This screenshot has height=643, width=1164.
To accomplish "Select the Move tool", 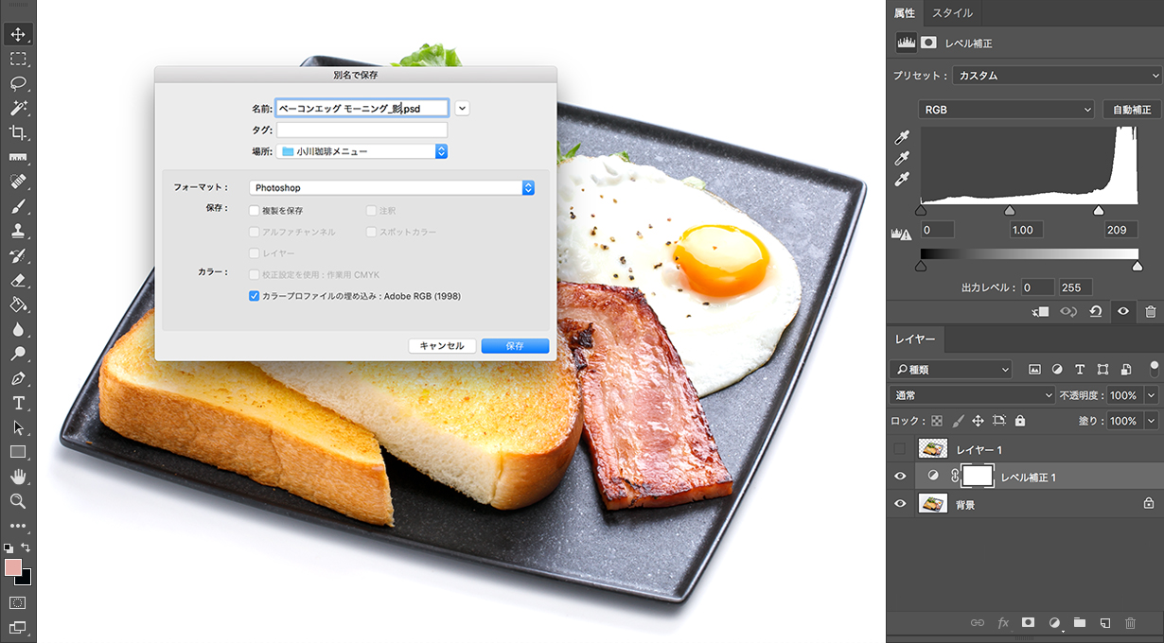I will pos(18,35).
